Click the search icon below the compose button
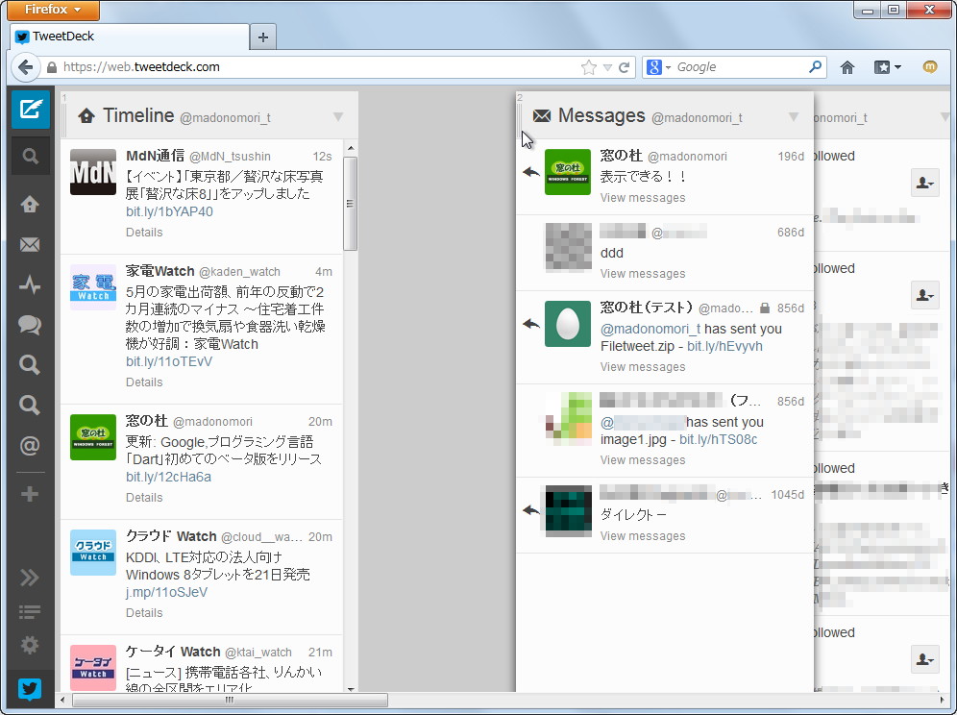Image resolution: width=957 pixels, height=715 pixels. tap(30, 155)
